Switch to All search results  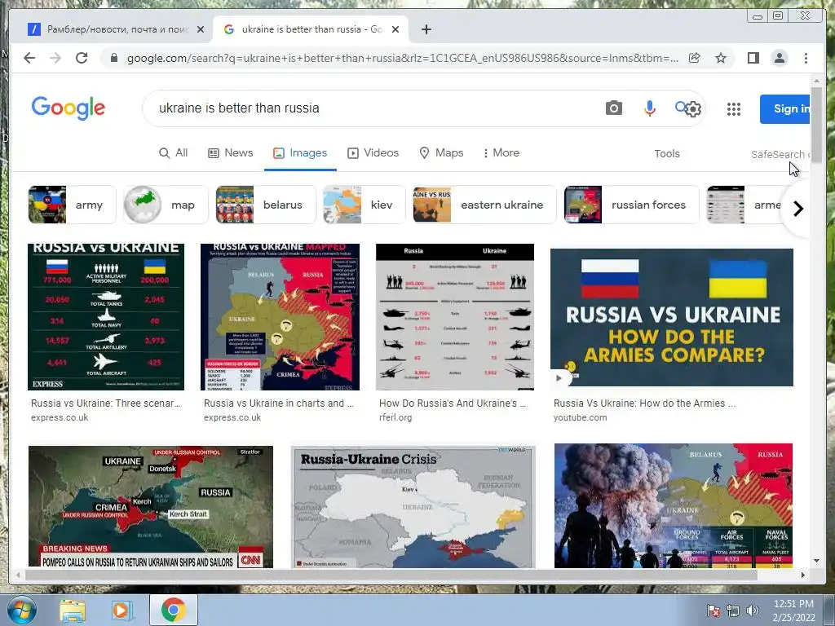[x=174, y=152]
